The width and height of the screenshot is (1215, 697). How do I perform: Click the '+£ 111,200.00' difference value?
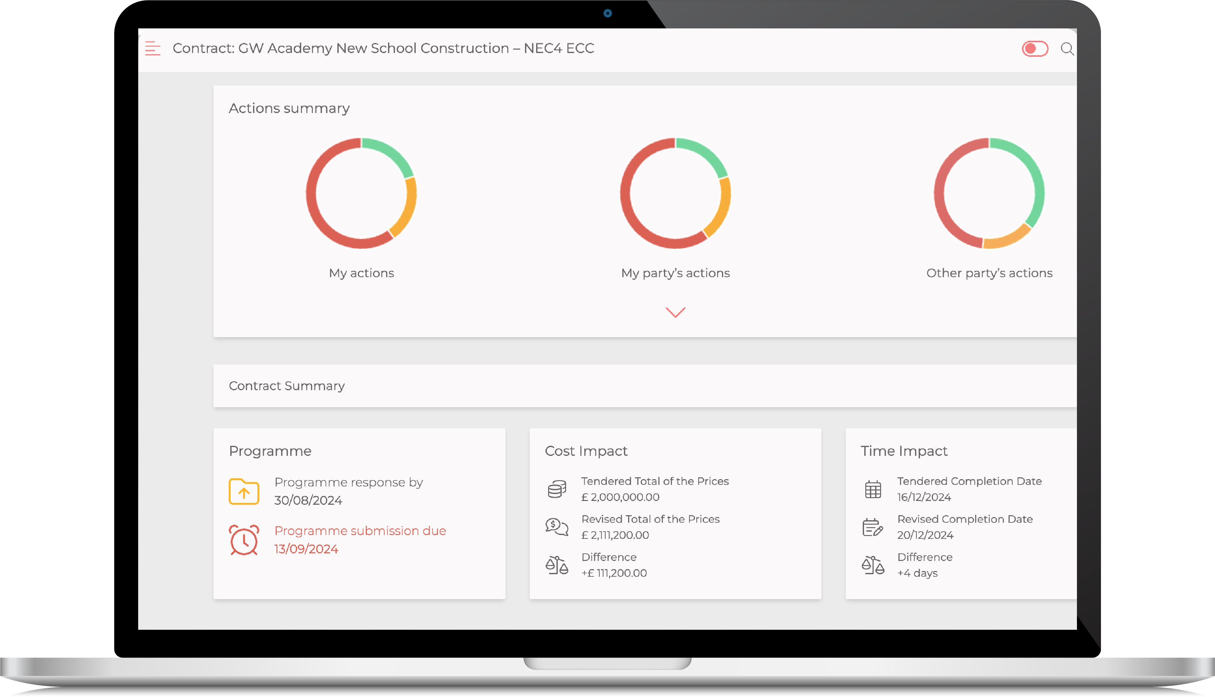coord(614,573)
